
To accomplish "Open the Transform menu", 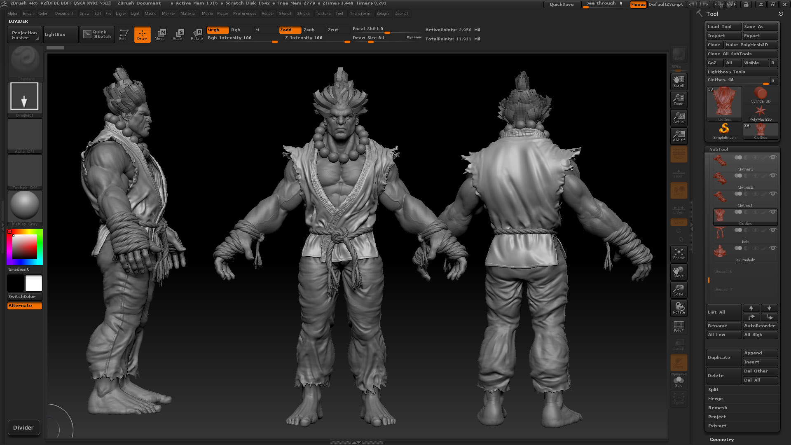I will click(360, 14).
